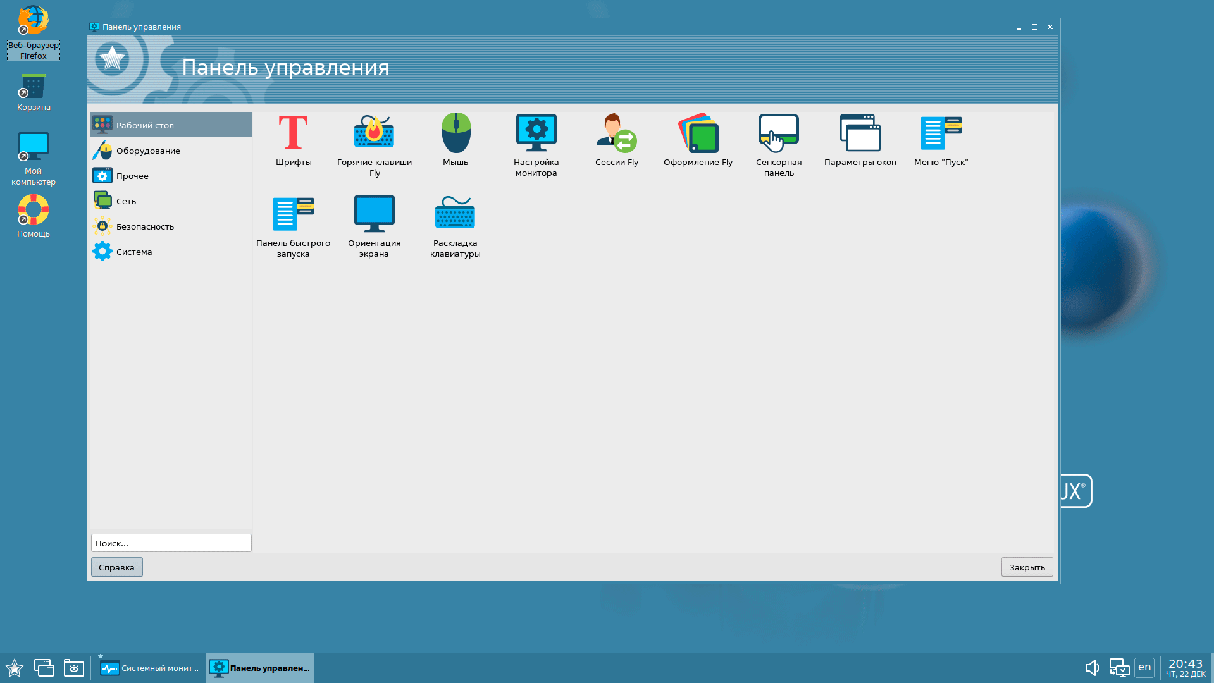Click the Справка help button

pos(116,567)
